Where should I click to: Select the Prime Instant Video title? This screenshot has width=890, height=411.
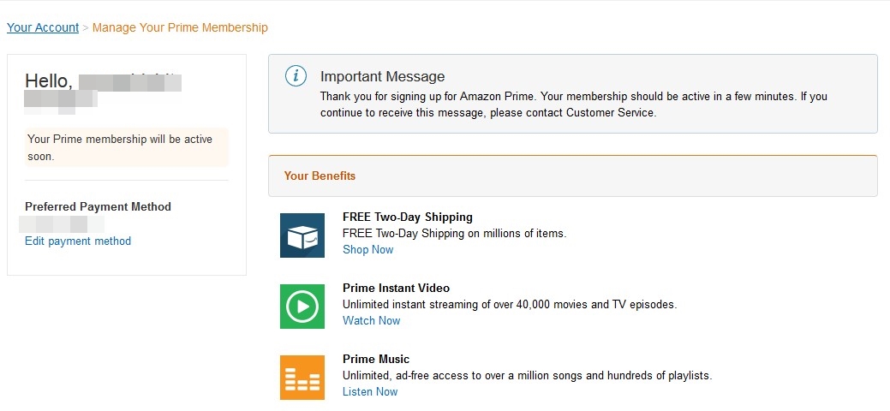(397, 288)
